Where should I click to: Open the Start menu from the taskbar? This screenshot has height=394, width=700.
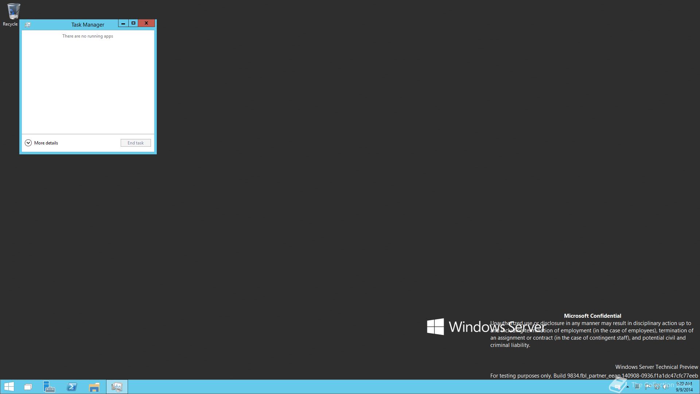tap(9, 387)
